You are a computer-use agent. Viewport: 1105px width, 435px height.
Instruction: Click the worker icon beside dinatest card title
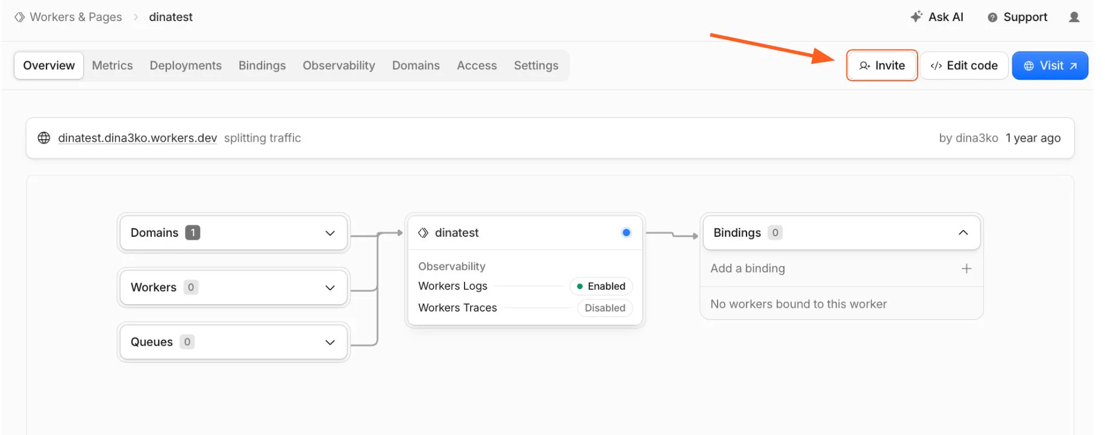coord(424,233)
